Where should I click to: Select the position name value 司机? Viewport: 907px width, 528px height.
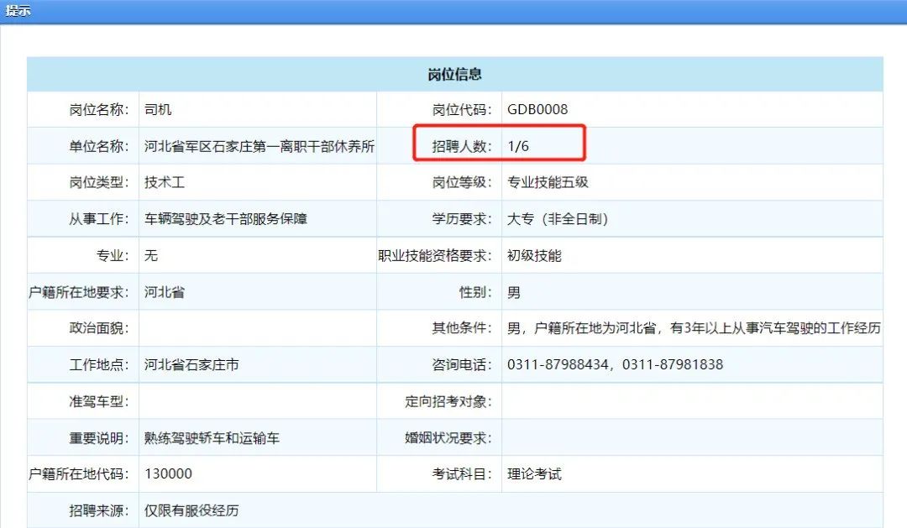click(x=158, y=110)
